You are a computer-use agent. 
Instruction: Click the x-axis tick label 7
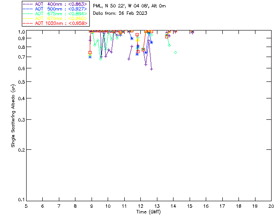pos(59,206)
